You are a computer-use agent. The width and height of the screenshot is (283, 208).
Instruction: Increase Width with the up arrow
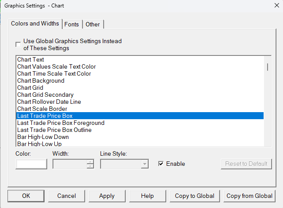click(x=90, y=161)
